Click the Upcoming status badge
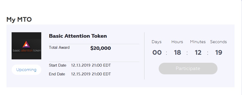 coord(26,70)
